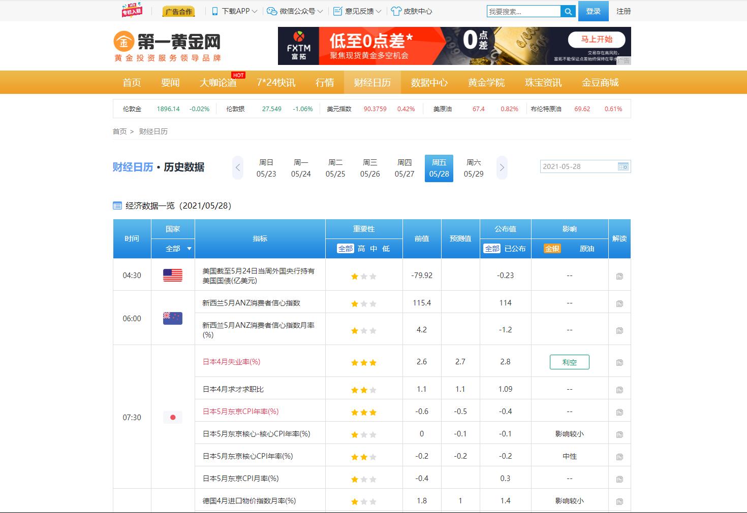
Task: Click the 我要搜索 search input field
Action: [523, 11]
